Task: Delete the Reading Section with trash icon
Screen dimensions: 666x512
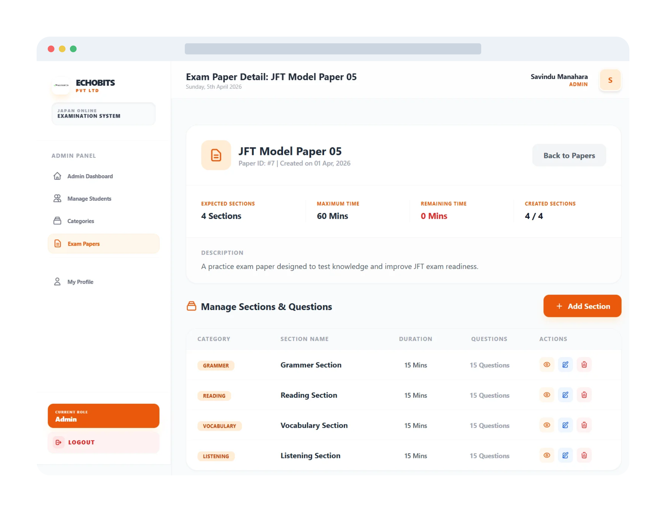Action: pyautogui.click(x=584, y=395)
